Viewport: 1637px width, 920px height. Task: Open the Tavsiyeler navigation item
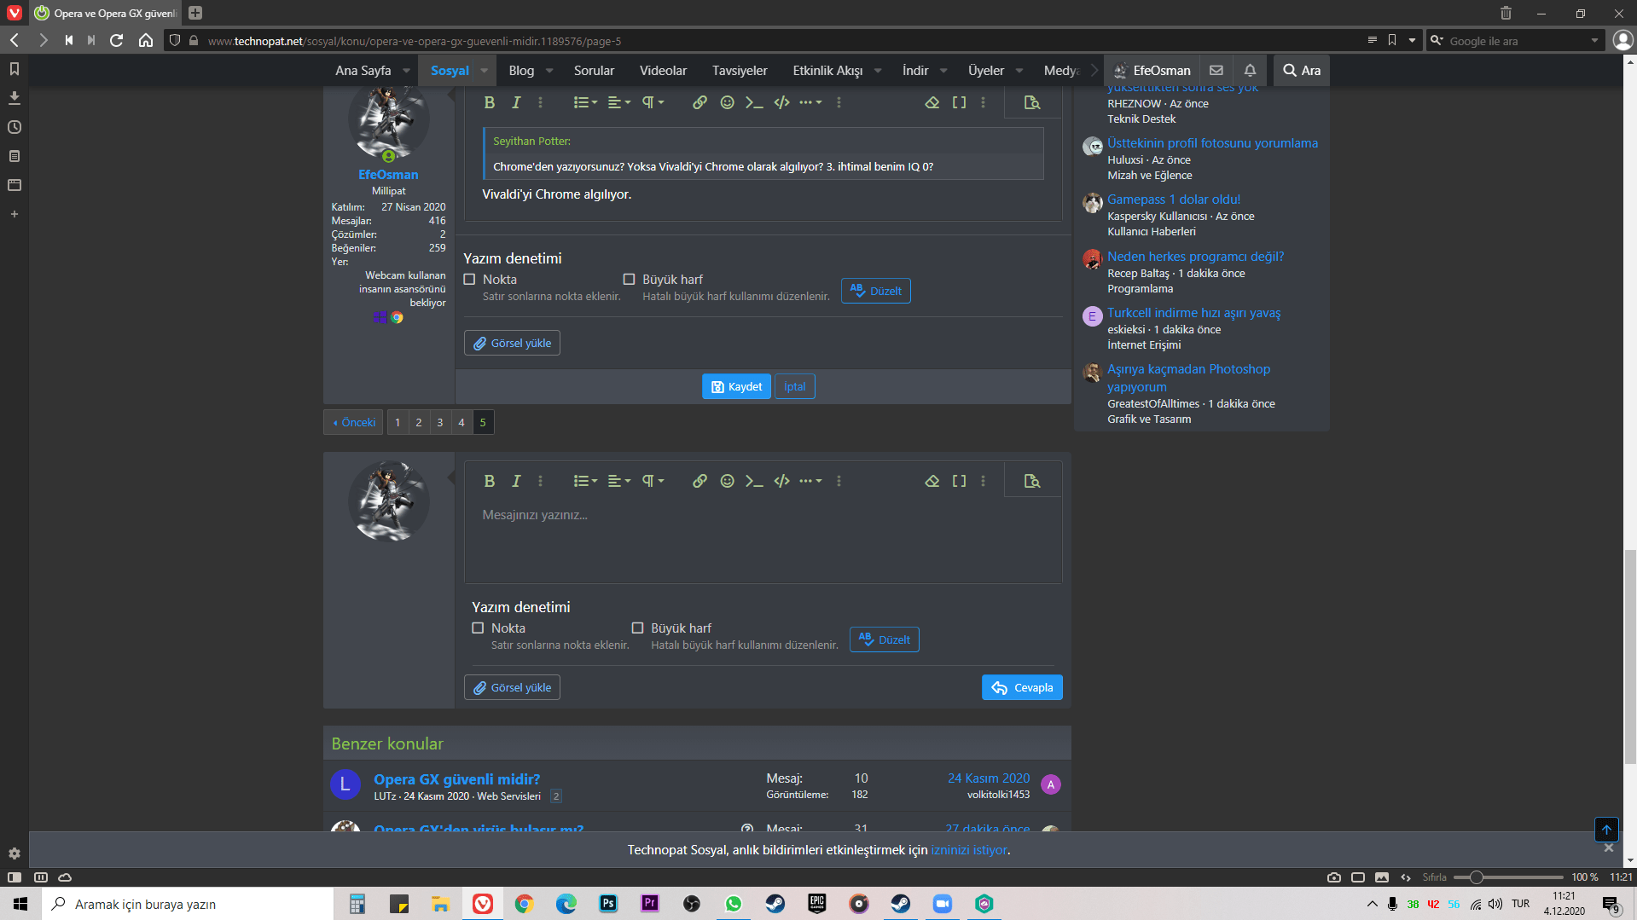(740, 71)
